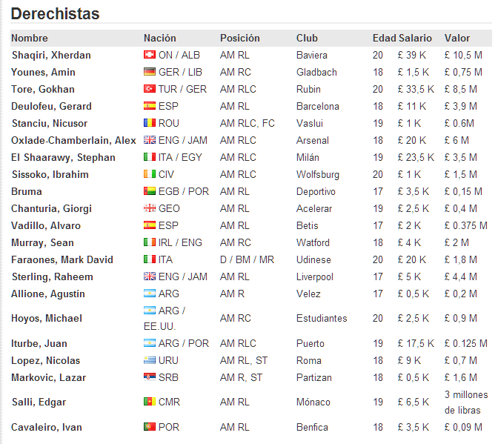Open player Oxlade-Chamberlain, Alex

point(73,140)
